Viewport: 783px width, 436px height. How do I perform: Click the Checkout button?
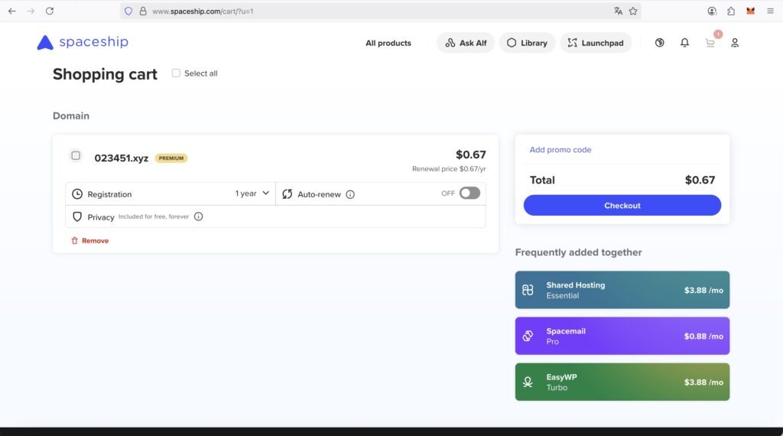622,205
